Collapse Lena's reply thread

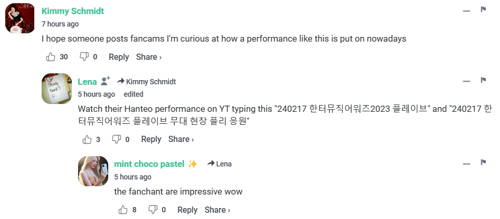[x=466, y=81]
